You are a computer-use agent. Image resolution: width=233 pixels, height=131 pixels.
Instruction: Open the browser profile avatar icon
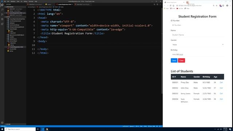(x=227, y=6)
